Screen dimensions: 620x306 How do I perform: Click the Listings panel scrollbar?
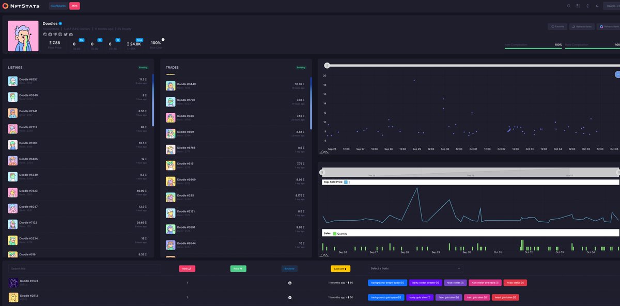[x=153, y=100]
